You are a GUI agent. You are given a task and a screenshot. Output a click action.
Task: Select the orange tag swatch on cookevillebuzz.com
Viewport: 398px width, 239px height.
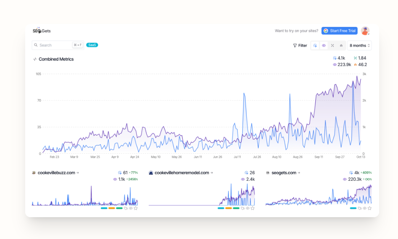click(112, 208)
